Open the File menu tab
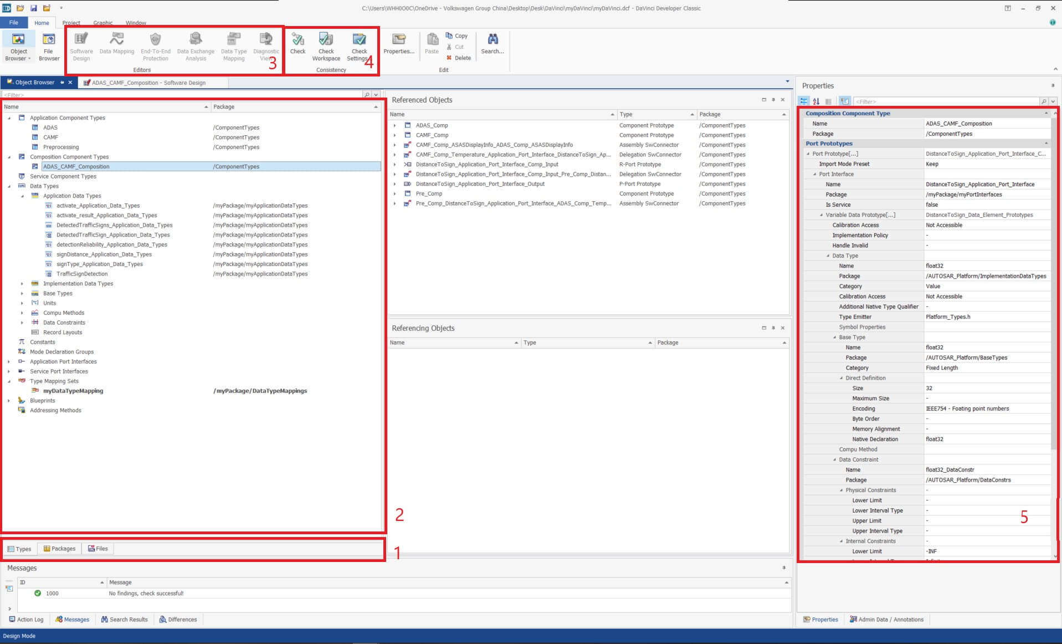 (x=14, y=23)
